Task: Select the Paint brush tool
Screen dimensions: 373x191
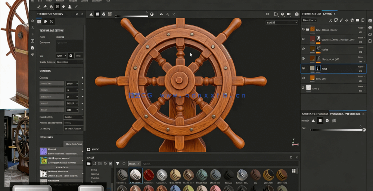Action: 39,7
